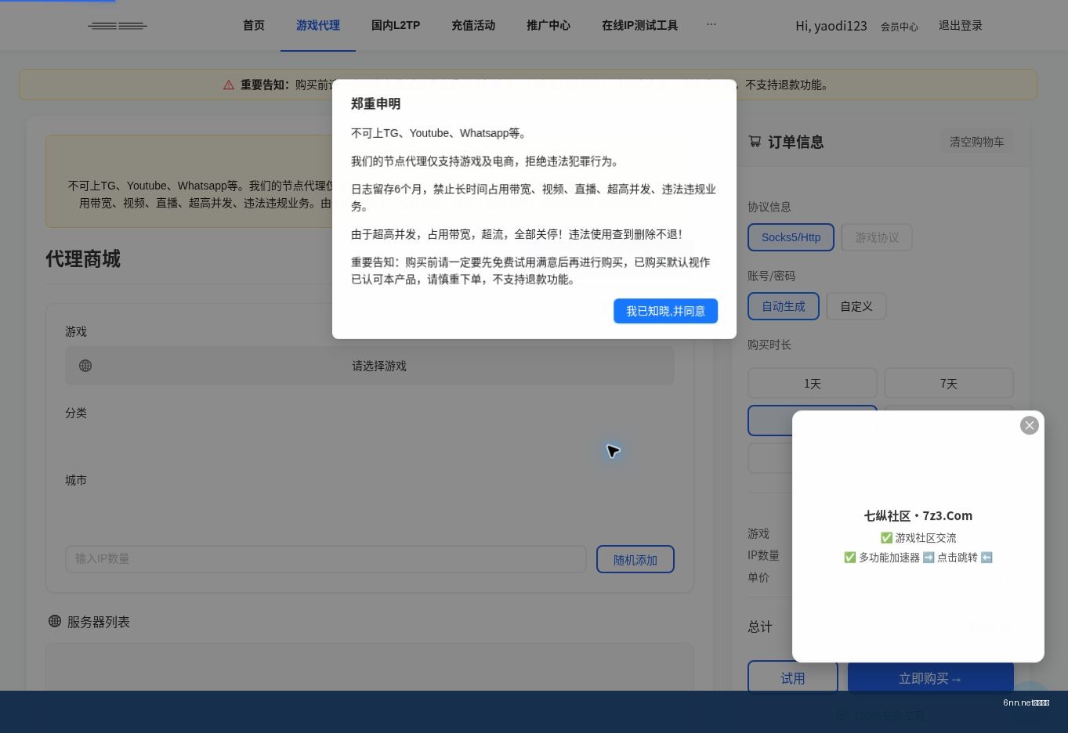
Task: Open 会员中心 link
Action: coord(899,27)
